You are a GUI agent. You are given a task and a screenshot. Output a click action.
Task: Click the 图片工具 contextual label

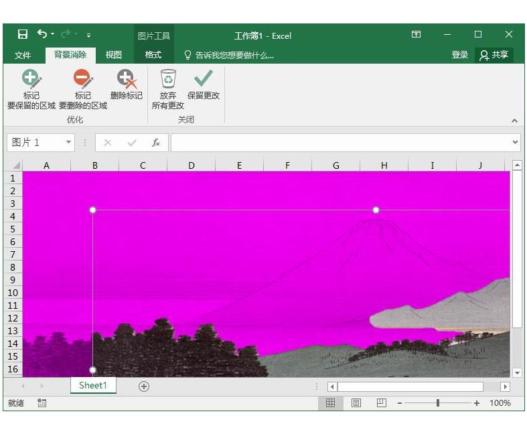pos(154,35)
